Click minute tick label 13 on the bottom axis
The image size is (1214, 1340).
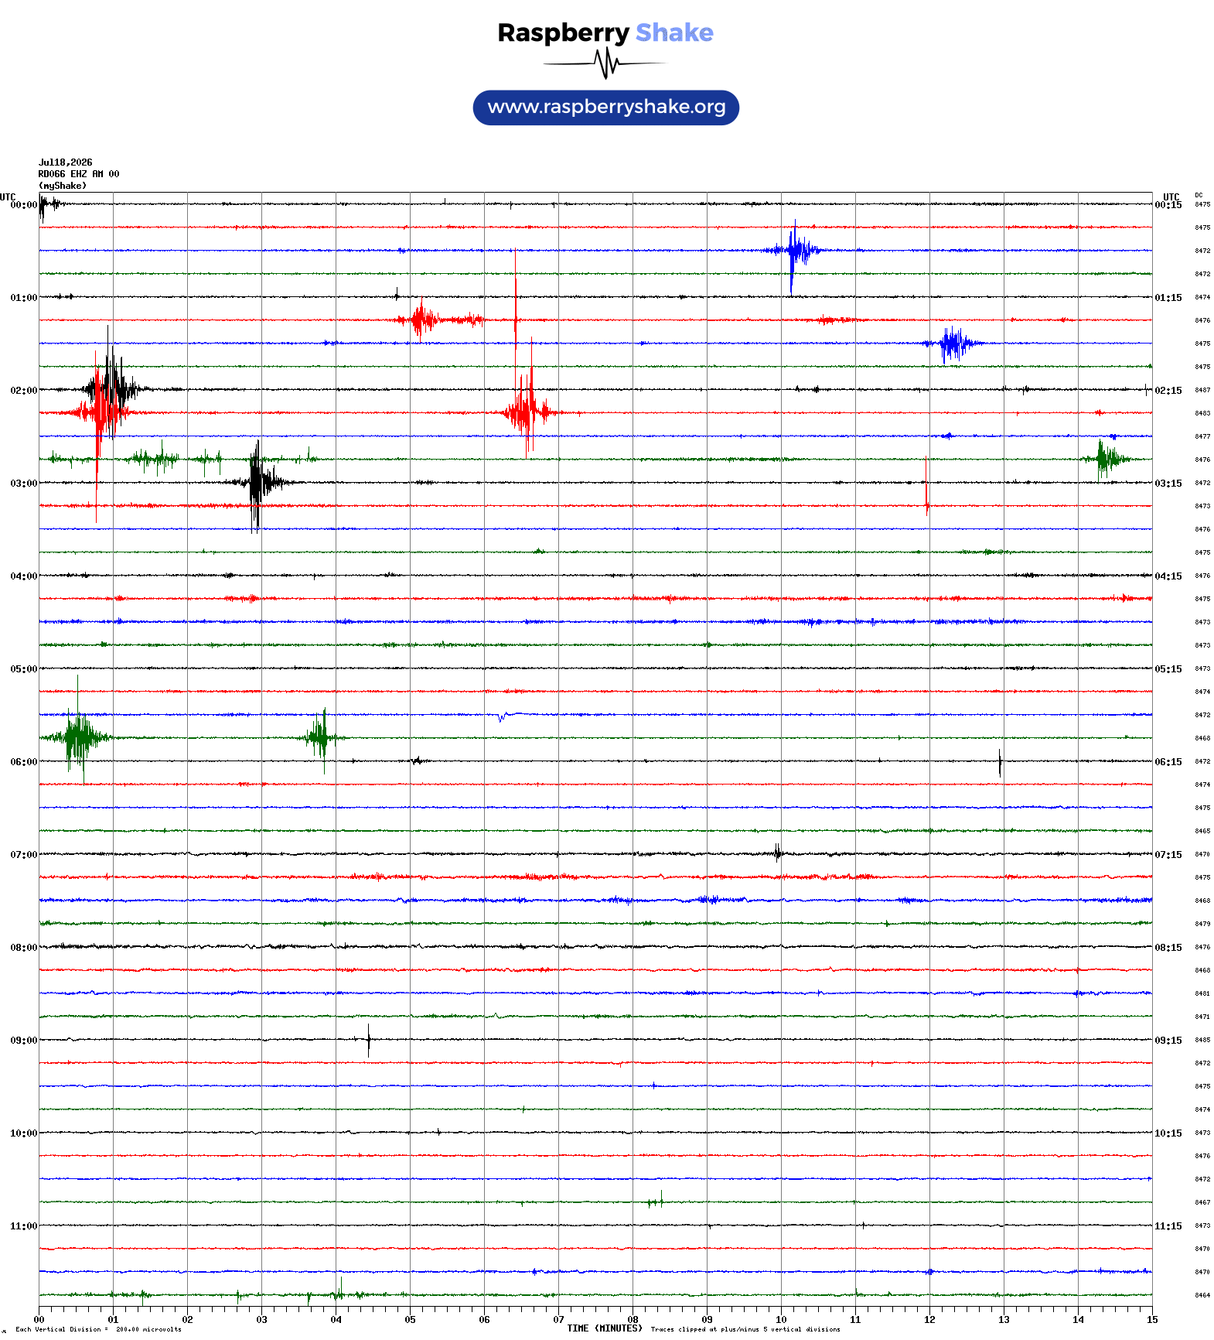coord(1004,1320)
